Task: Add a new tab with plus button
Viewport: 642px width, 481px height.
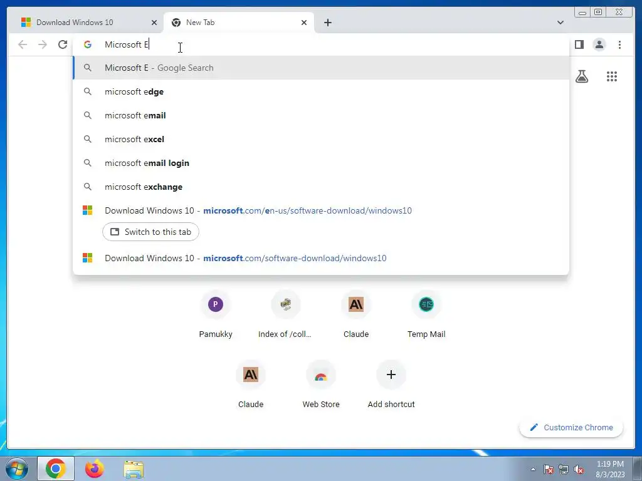Action: (327, 23)
